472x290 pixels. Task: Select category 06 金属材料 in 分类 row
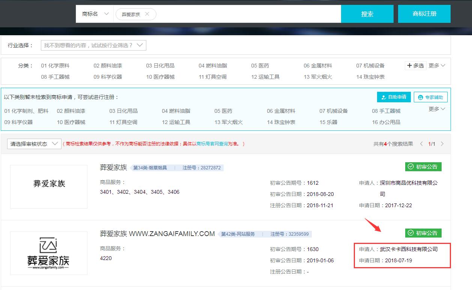[x=318, y=66]
